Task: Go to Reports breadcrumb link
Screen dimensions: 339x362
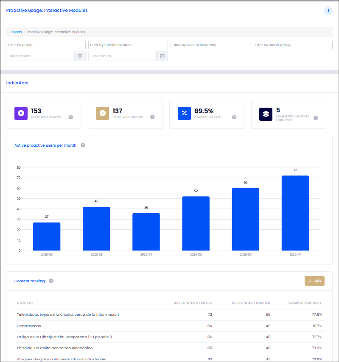Action: 15,32
